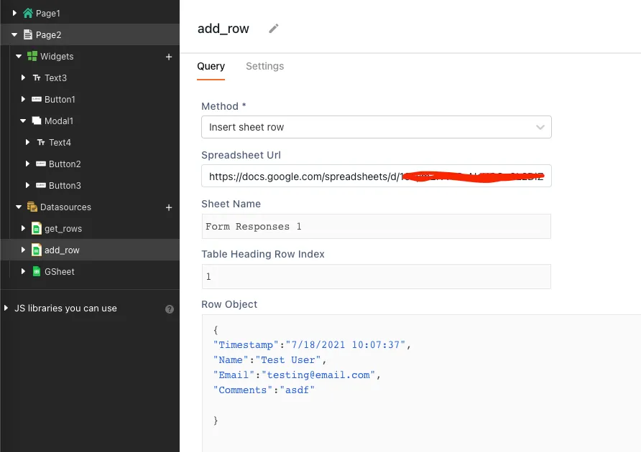Click the plus icon to add a widget
641x452 pixels.
169,57
